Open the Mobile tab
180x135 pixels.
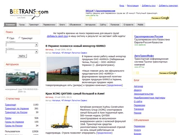coord(140,24)
